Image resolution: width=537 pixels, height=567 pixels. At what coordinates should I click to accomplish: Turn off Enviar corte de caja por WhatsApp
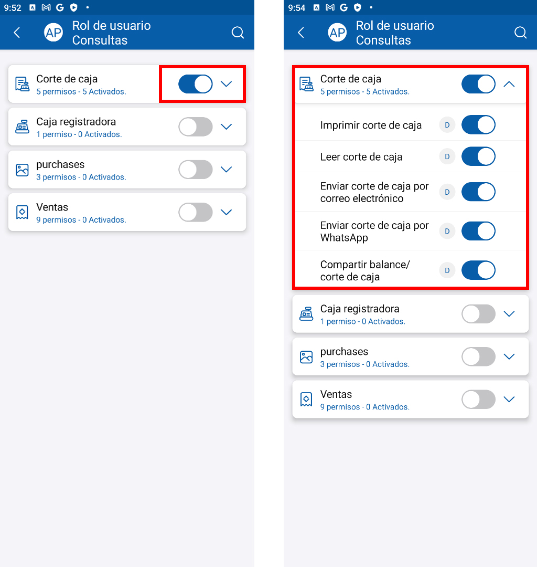(478, 231)
